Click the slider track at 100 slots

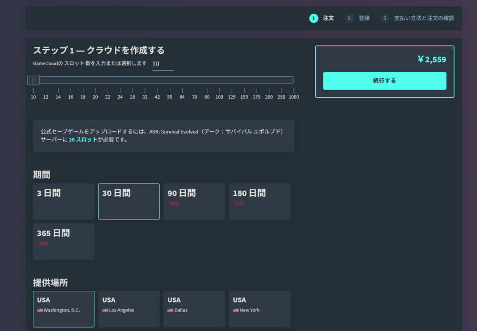coord(219,80)
